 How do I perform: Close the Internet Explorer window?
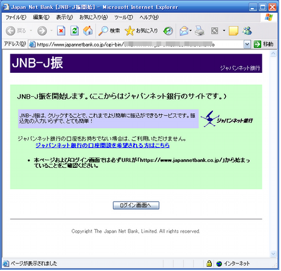coord(272,8)
